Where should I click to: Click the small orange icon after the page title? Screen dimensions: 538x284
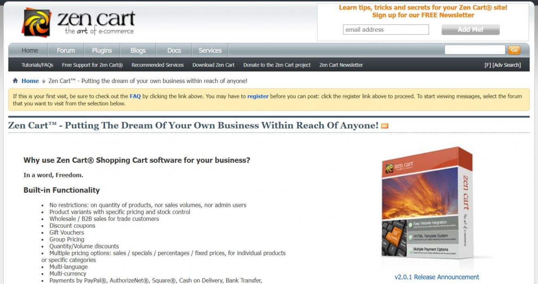click(x=384, y=126)
